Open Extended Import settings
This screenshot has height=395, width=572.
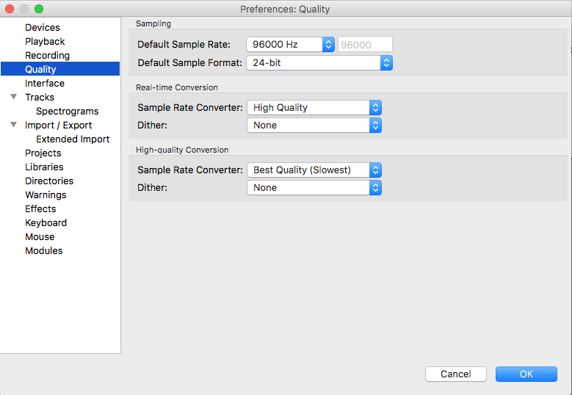coord(73,139)
